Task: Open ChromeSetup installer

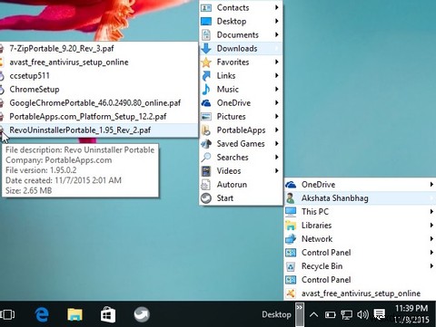Action: [99, 89]
